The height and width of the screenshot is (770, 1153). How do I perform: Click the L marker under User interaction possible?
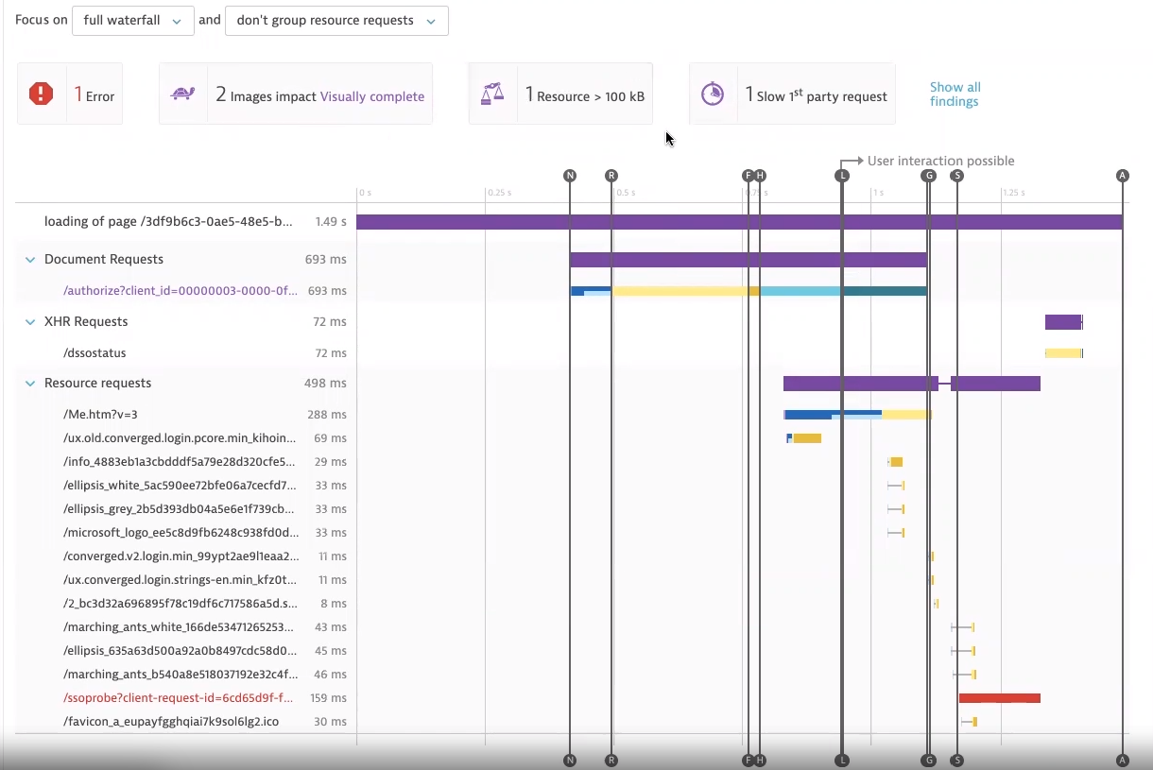(842, 175)
